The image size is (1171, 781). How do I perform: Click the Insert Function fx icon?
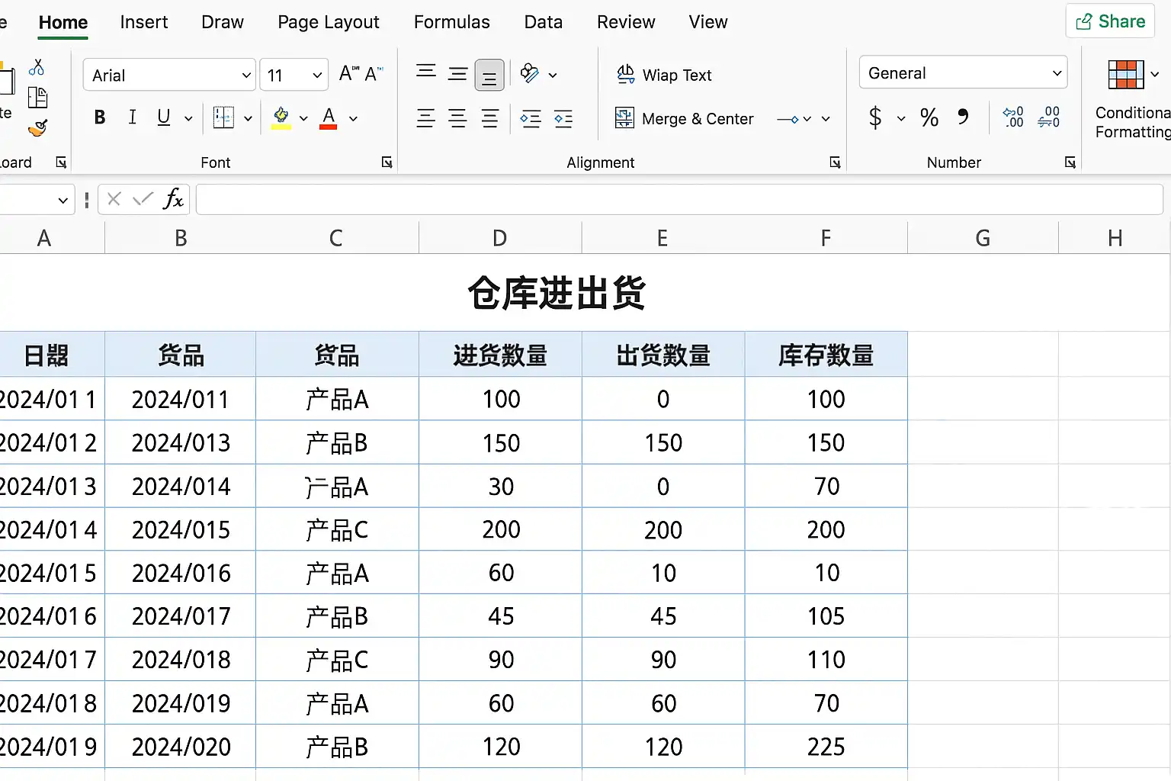pos(173,199)
